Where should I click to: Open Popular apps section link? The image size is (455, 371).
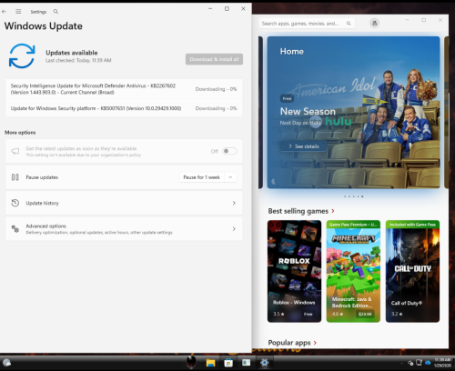[292, 343]
